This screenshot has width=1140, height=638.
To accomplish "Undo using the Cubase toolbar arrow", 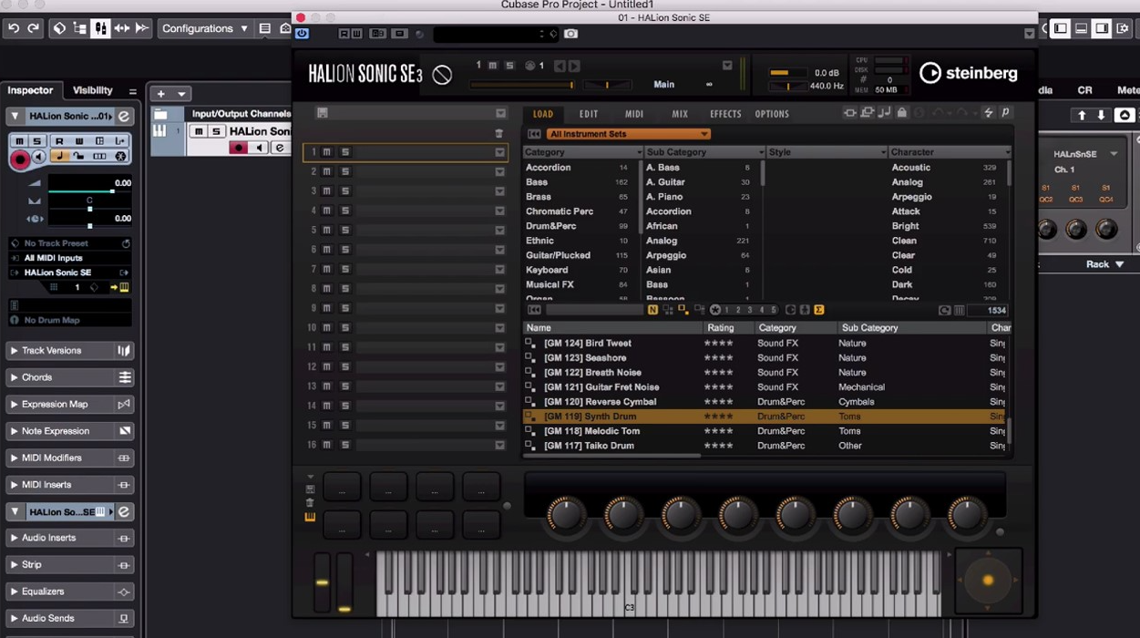I will [14, 28].
